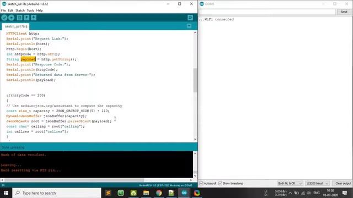Click the serial input text field

[267, 12]
